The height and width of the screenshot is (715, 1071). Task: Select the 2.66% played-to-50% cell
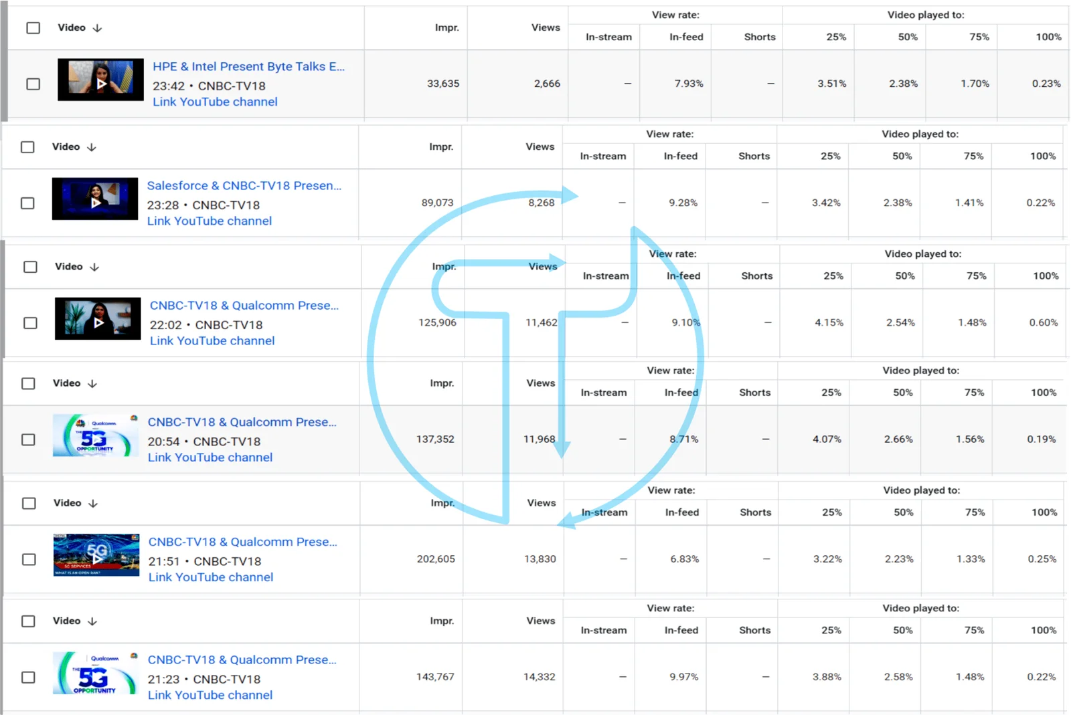coord(898,439)
